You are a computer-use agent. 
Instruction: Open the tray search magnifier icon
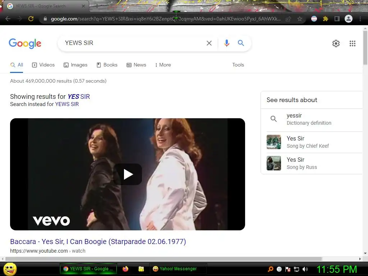click(271, 269)
